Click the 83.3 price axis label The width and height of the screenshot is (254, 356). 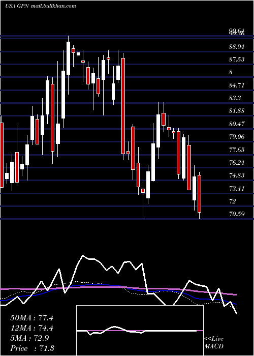(235, 98)
